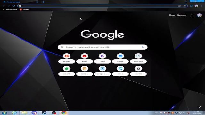Go back to previous page
Viewport: 205px width, 115px height.
click(4, 6)
